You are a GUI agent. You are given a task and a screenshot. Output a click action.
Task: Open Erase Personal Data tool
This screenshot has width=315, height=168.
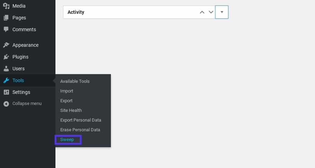80,130
